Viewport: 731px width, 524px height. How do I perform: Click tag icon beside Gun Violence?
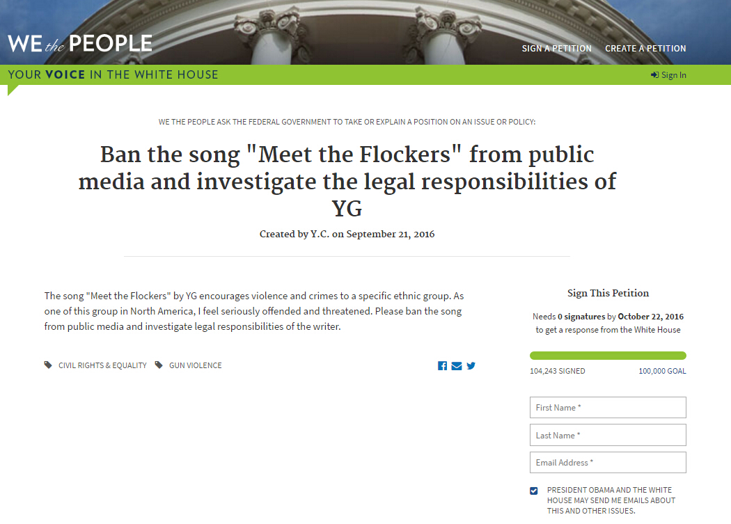click(159, 365)
